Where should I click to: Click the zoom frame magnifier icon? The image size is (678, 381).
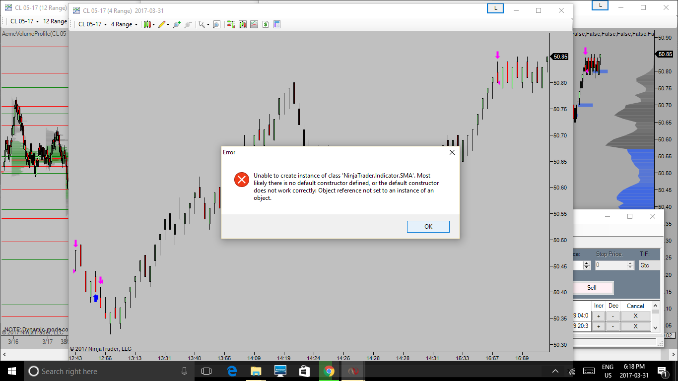[x=216, y=24]
